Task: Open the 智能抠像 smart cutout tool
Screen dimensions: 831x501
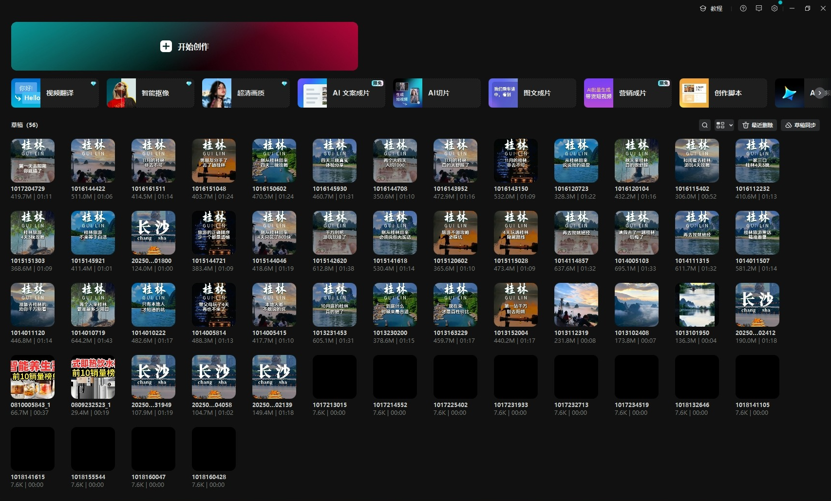Action: 150,93
